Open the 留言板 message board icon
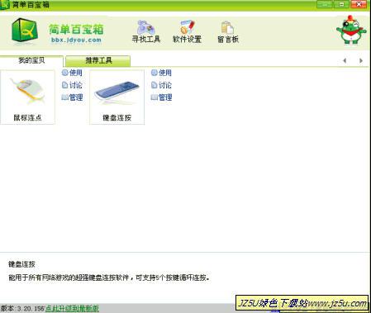 tap(228, 31)
